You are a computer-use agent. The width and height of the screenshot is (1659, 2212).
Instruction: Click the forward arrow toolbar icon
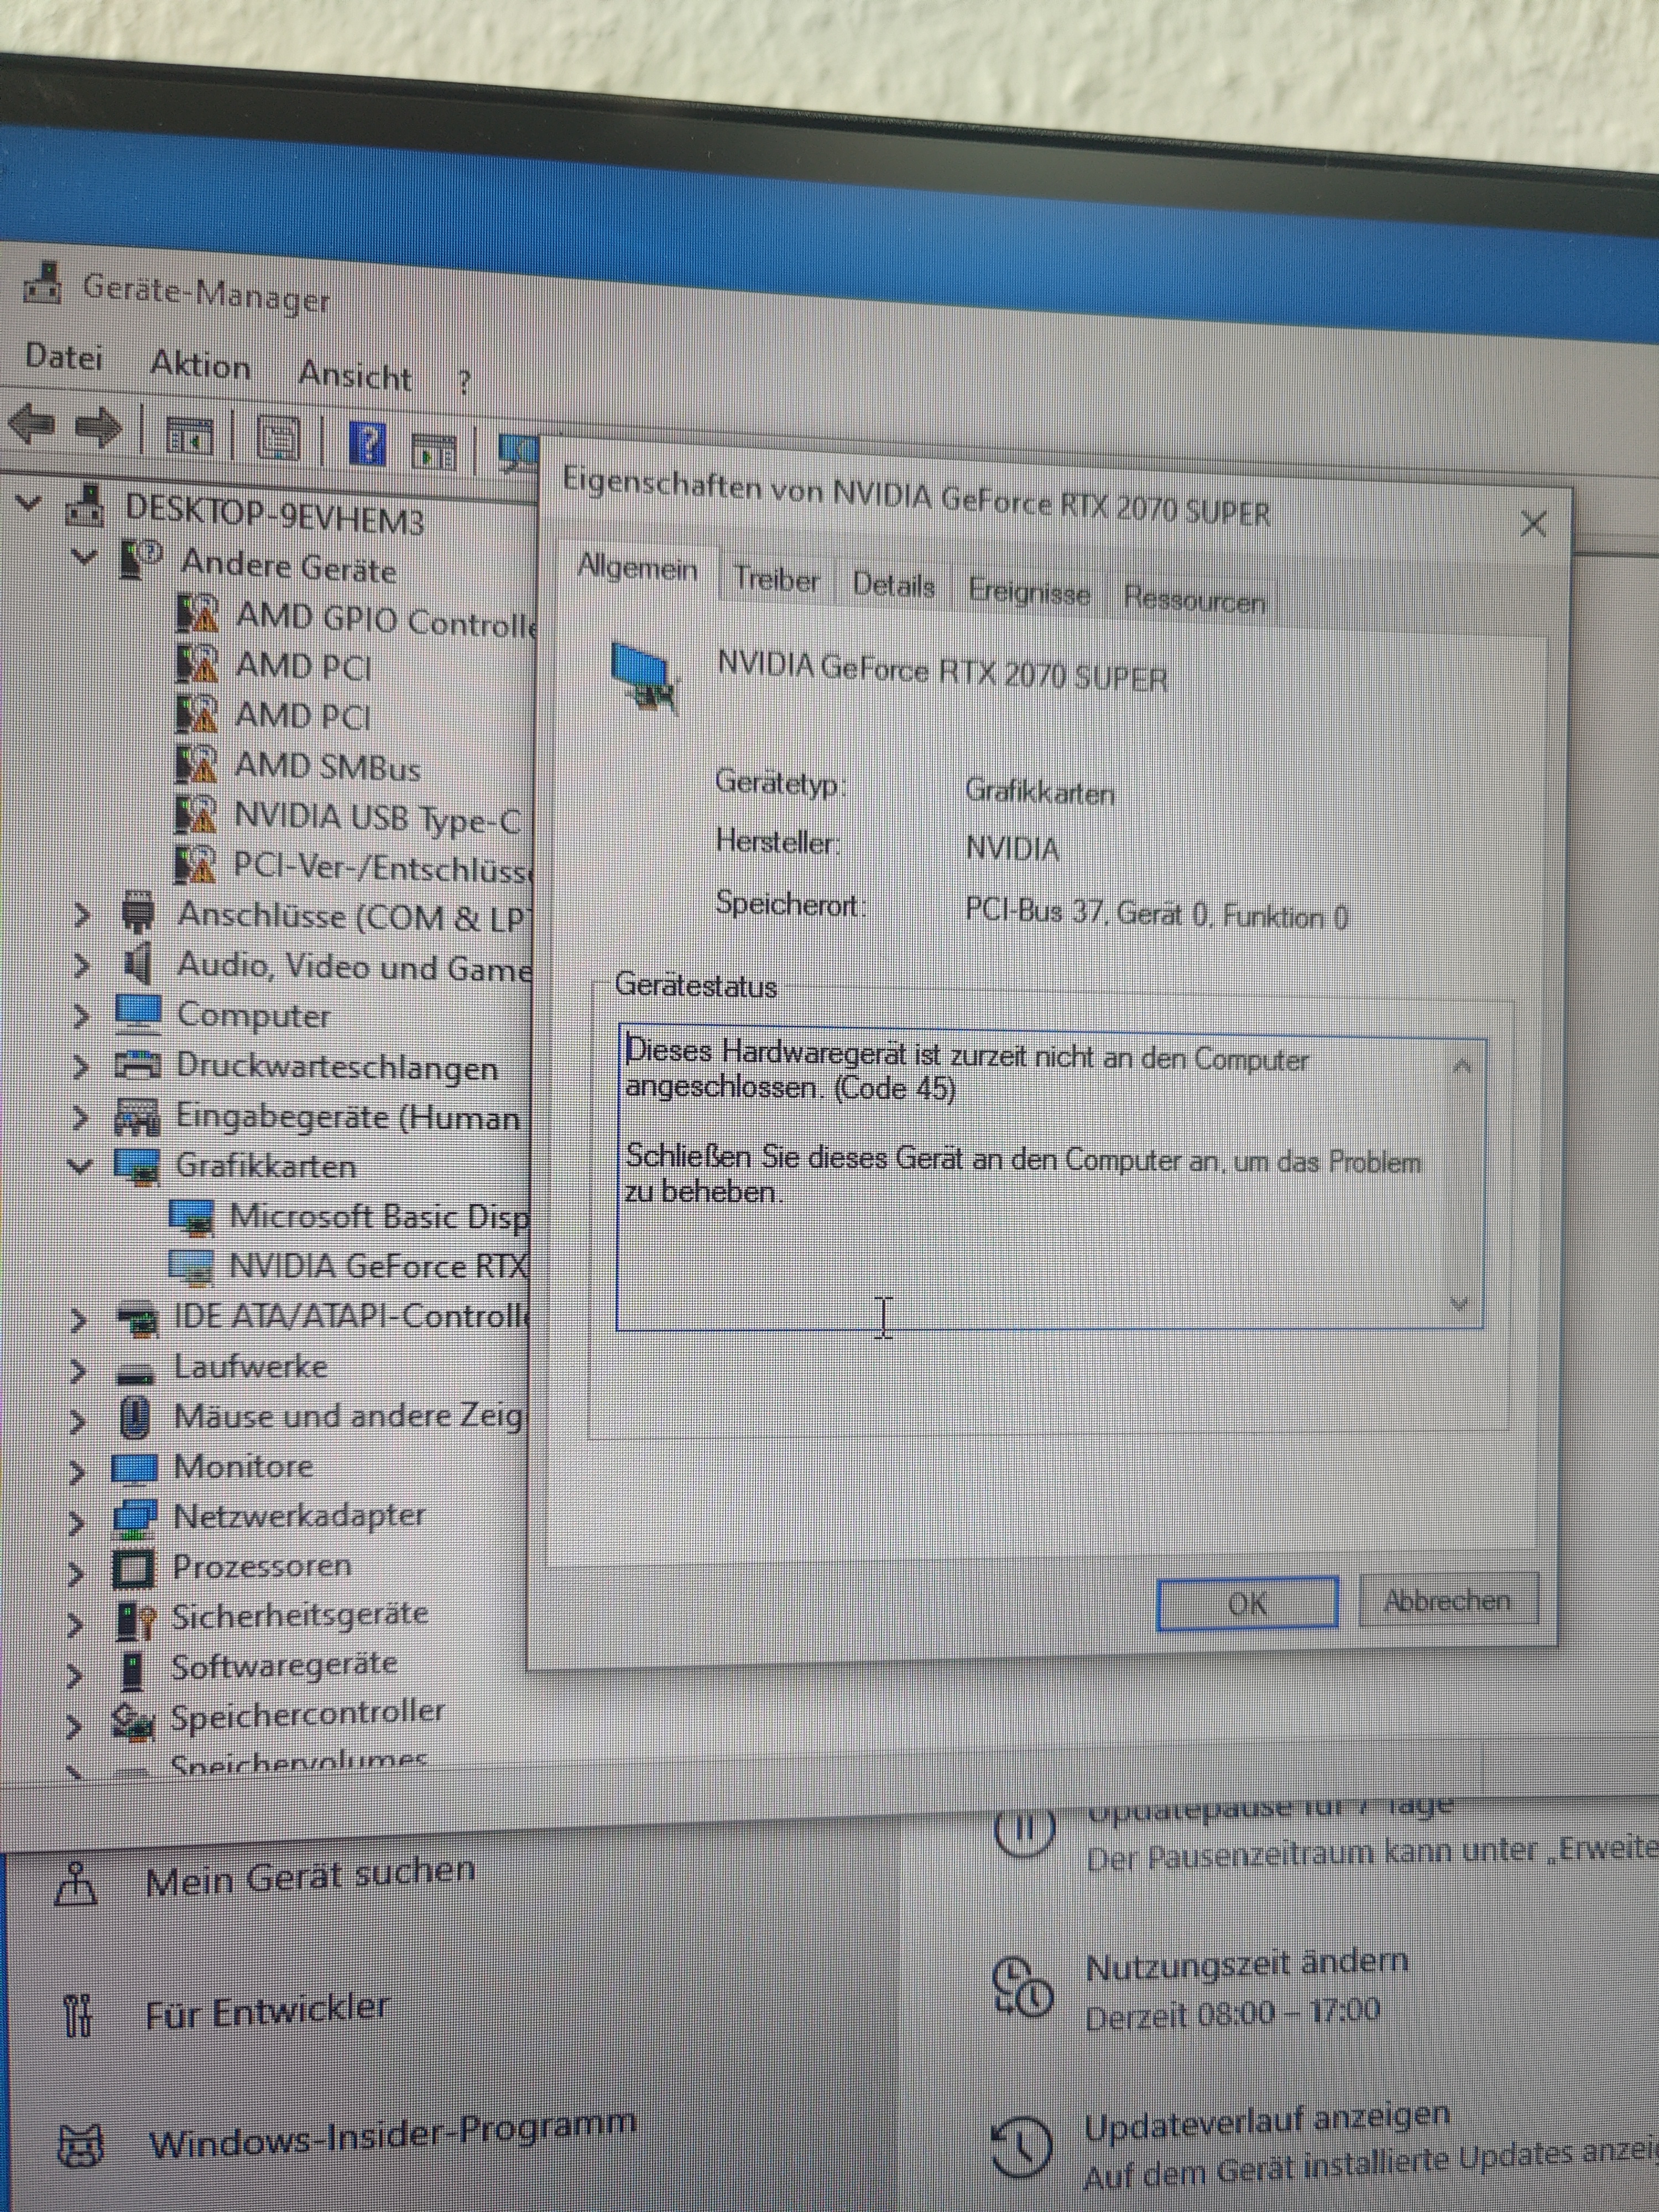(99, 429)
